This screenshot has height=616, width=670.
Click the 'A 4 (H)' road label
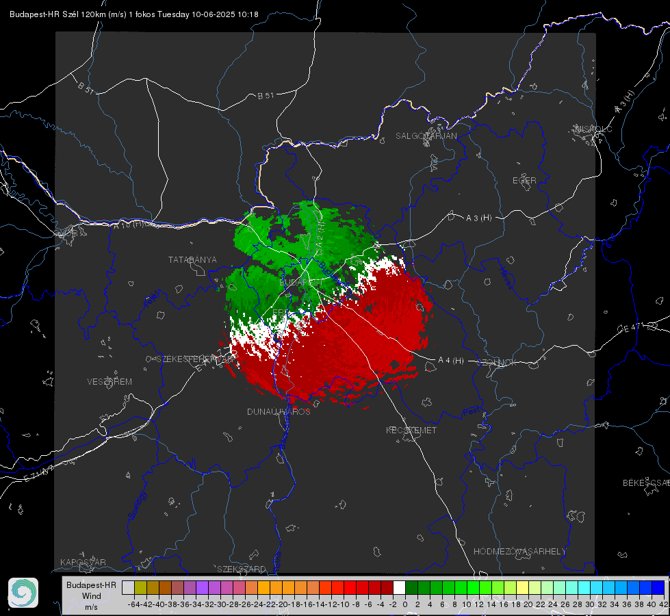click(x=451, y=361)
